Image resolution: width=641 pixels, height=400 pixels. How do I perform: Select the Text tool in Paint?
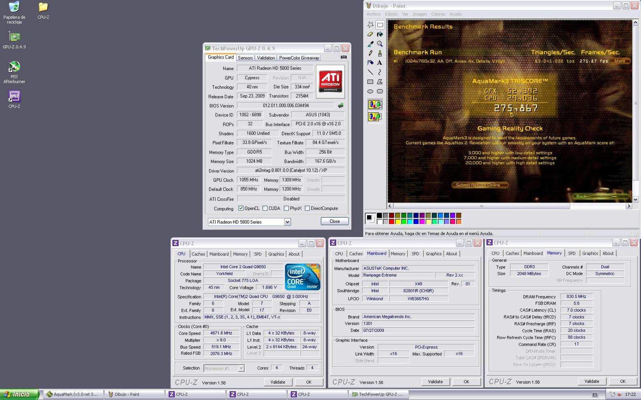pos(380,63)
